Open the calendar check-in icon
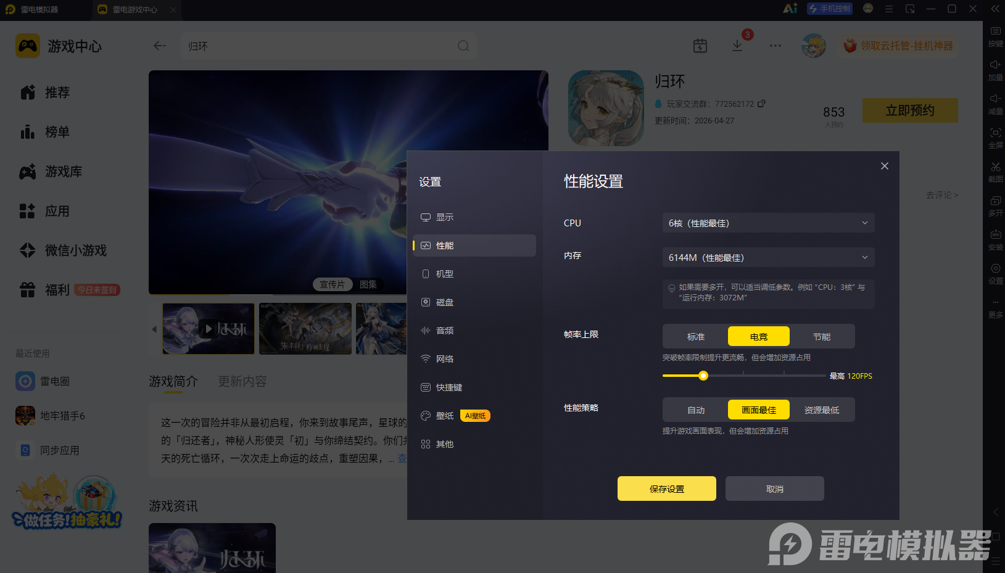Screen dimensions: 1005x573 tap(700, 46)
